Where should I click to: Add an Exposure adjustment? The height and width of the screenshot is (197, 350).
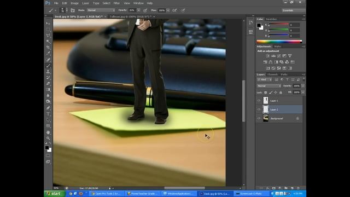284,56
